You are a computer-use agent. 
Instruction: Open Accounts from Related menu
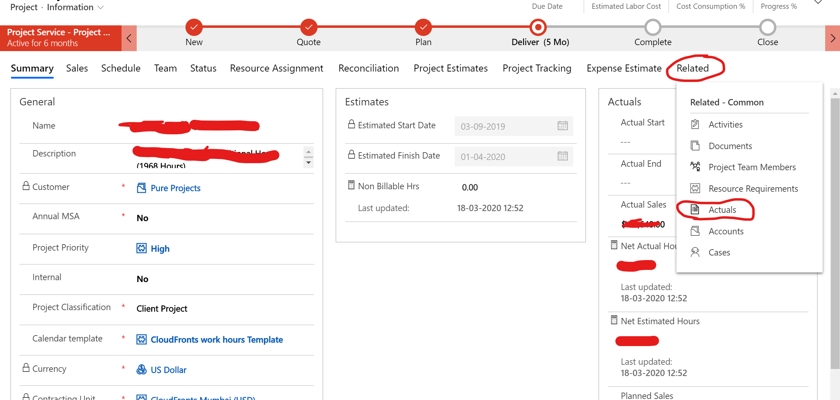(726, 231)
